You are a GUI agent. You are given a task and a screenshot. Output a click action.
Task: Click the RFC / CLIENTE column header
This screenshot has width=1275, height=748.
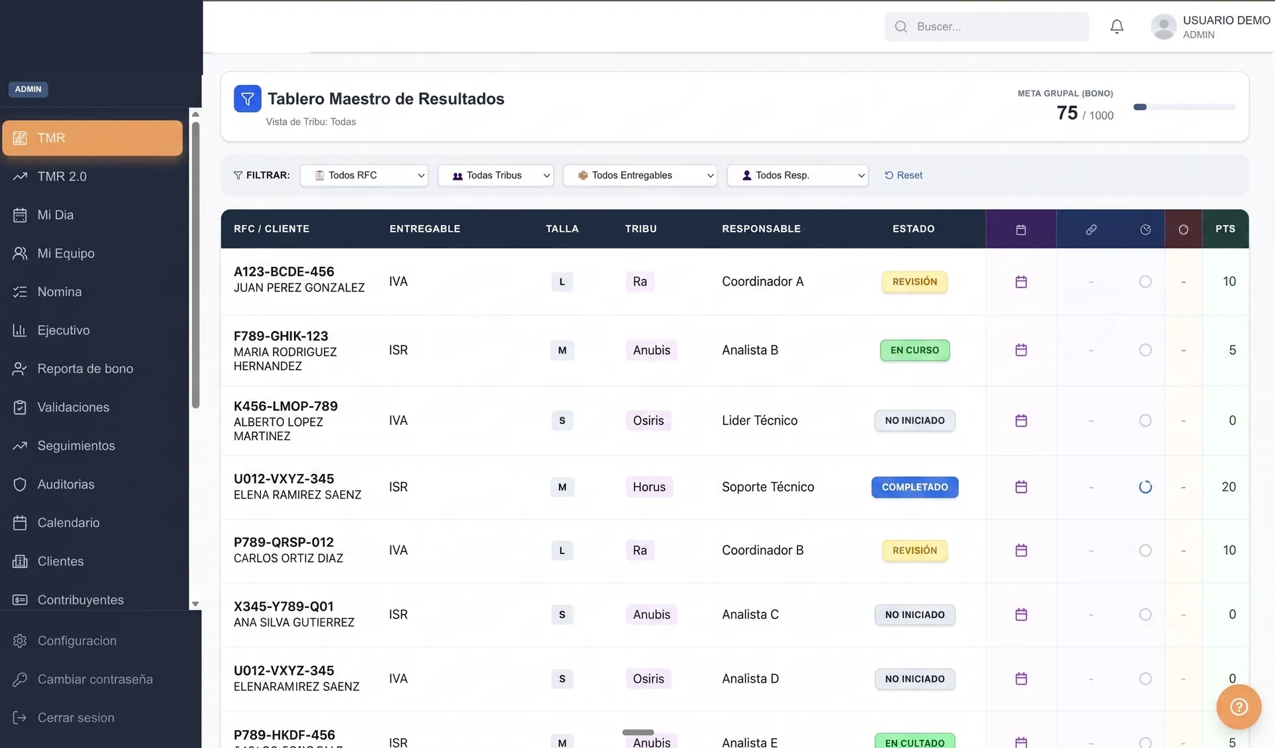coord(272,229)
